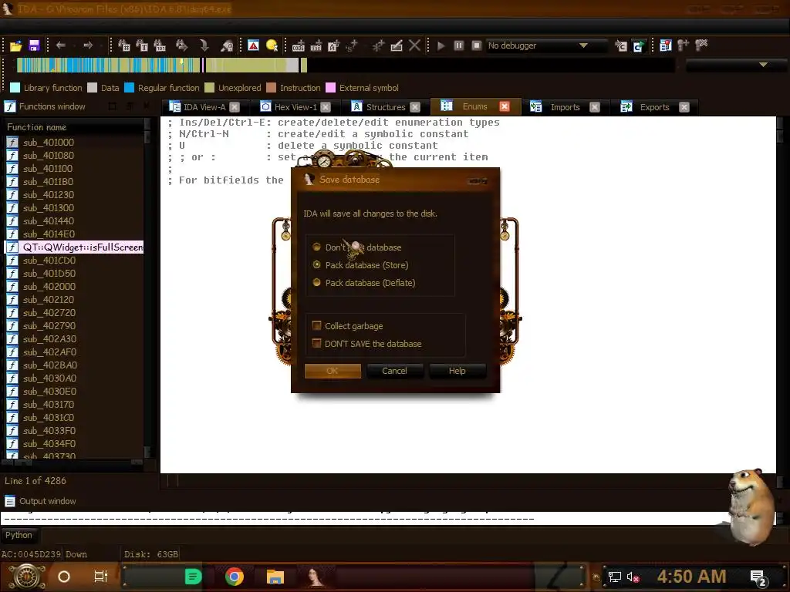Click the search next binoculars arrow icon
This screenshot has height=592, width=790.
point(181,45)
